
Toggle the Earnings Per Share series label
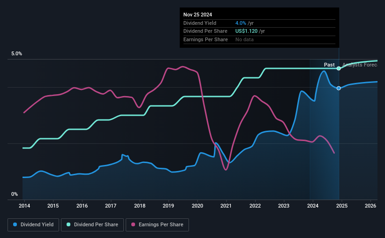pyautogui.click(x=161, y=225)
